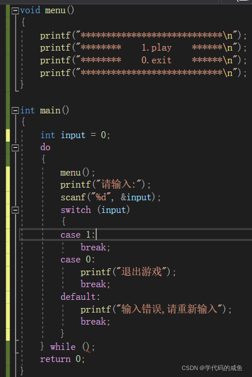Click the 'case 0:' line
Image resolution: width=252 pixels, height=377 pixels.
pos(78,260)
